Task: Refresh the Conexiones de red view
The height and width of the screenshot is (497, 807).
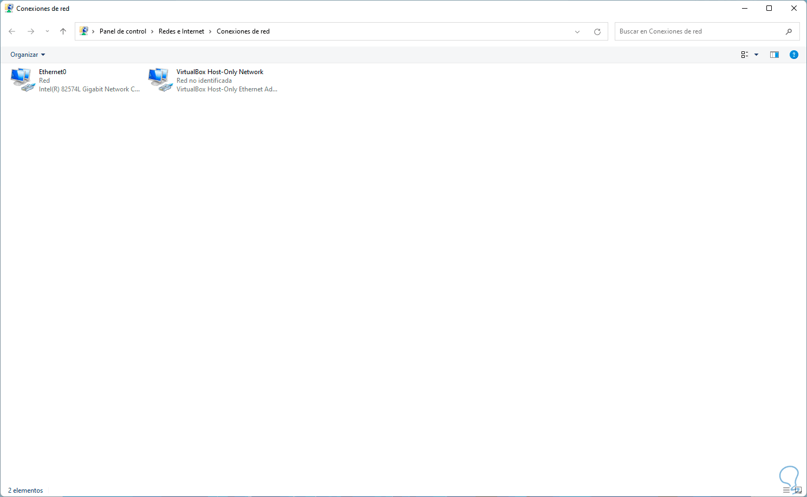Action: [597, 31]
